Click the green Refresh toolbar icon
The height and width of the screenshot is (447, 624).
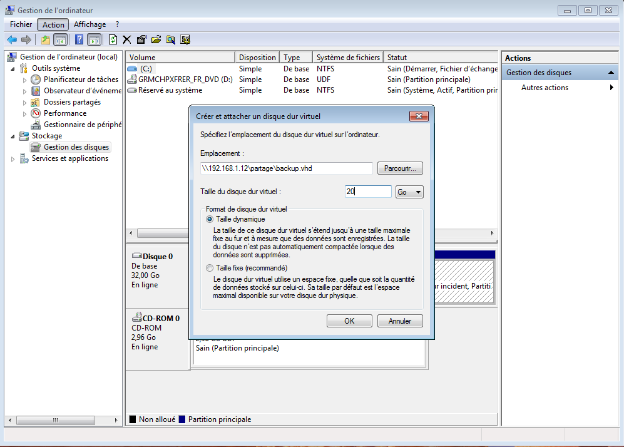(113, 39)
